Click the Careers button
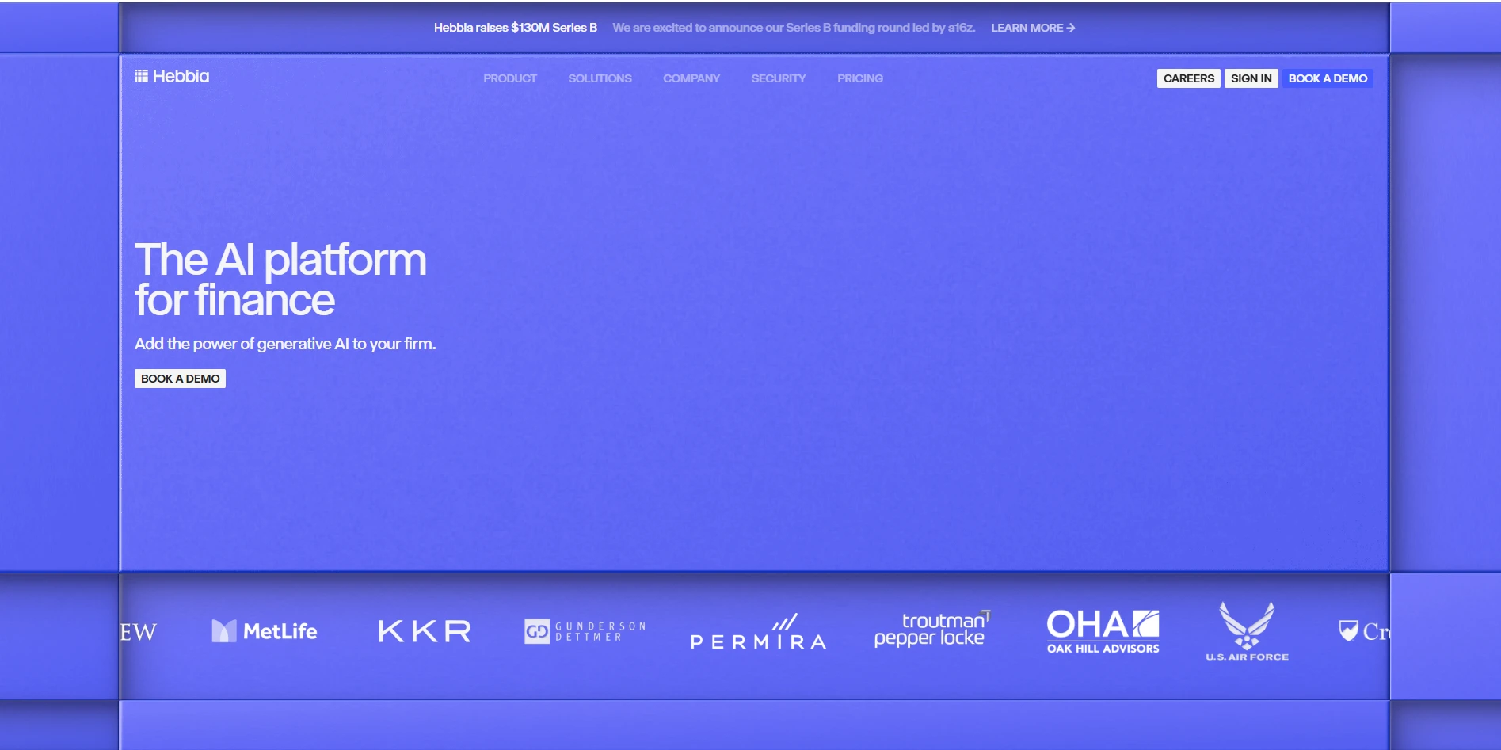Viewport: 1501px width, 750px height. 1188,78
